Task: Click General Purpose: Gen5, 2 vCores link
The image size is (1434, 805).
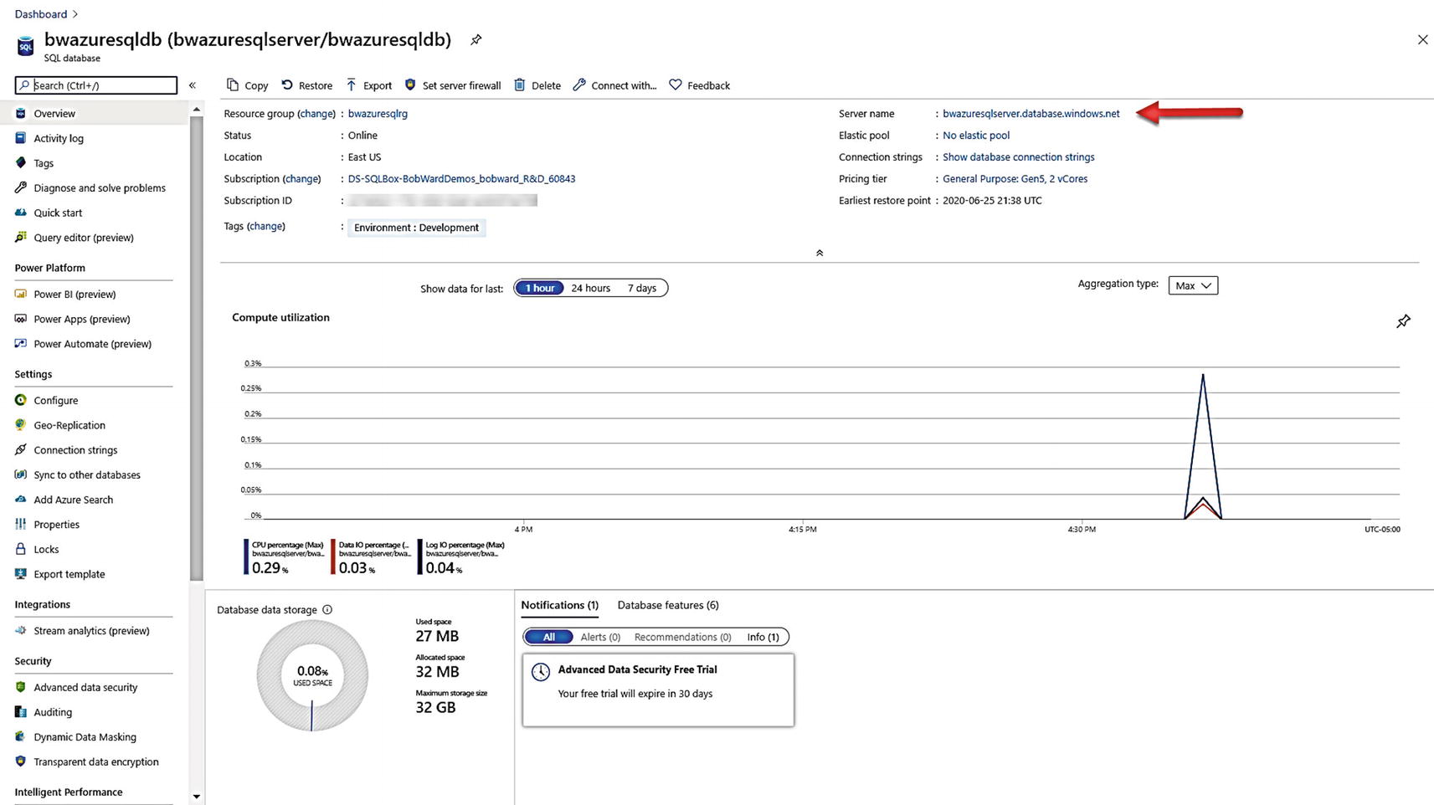Action: (1015, 179)
